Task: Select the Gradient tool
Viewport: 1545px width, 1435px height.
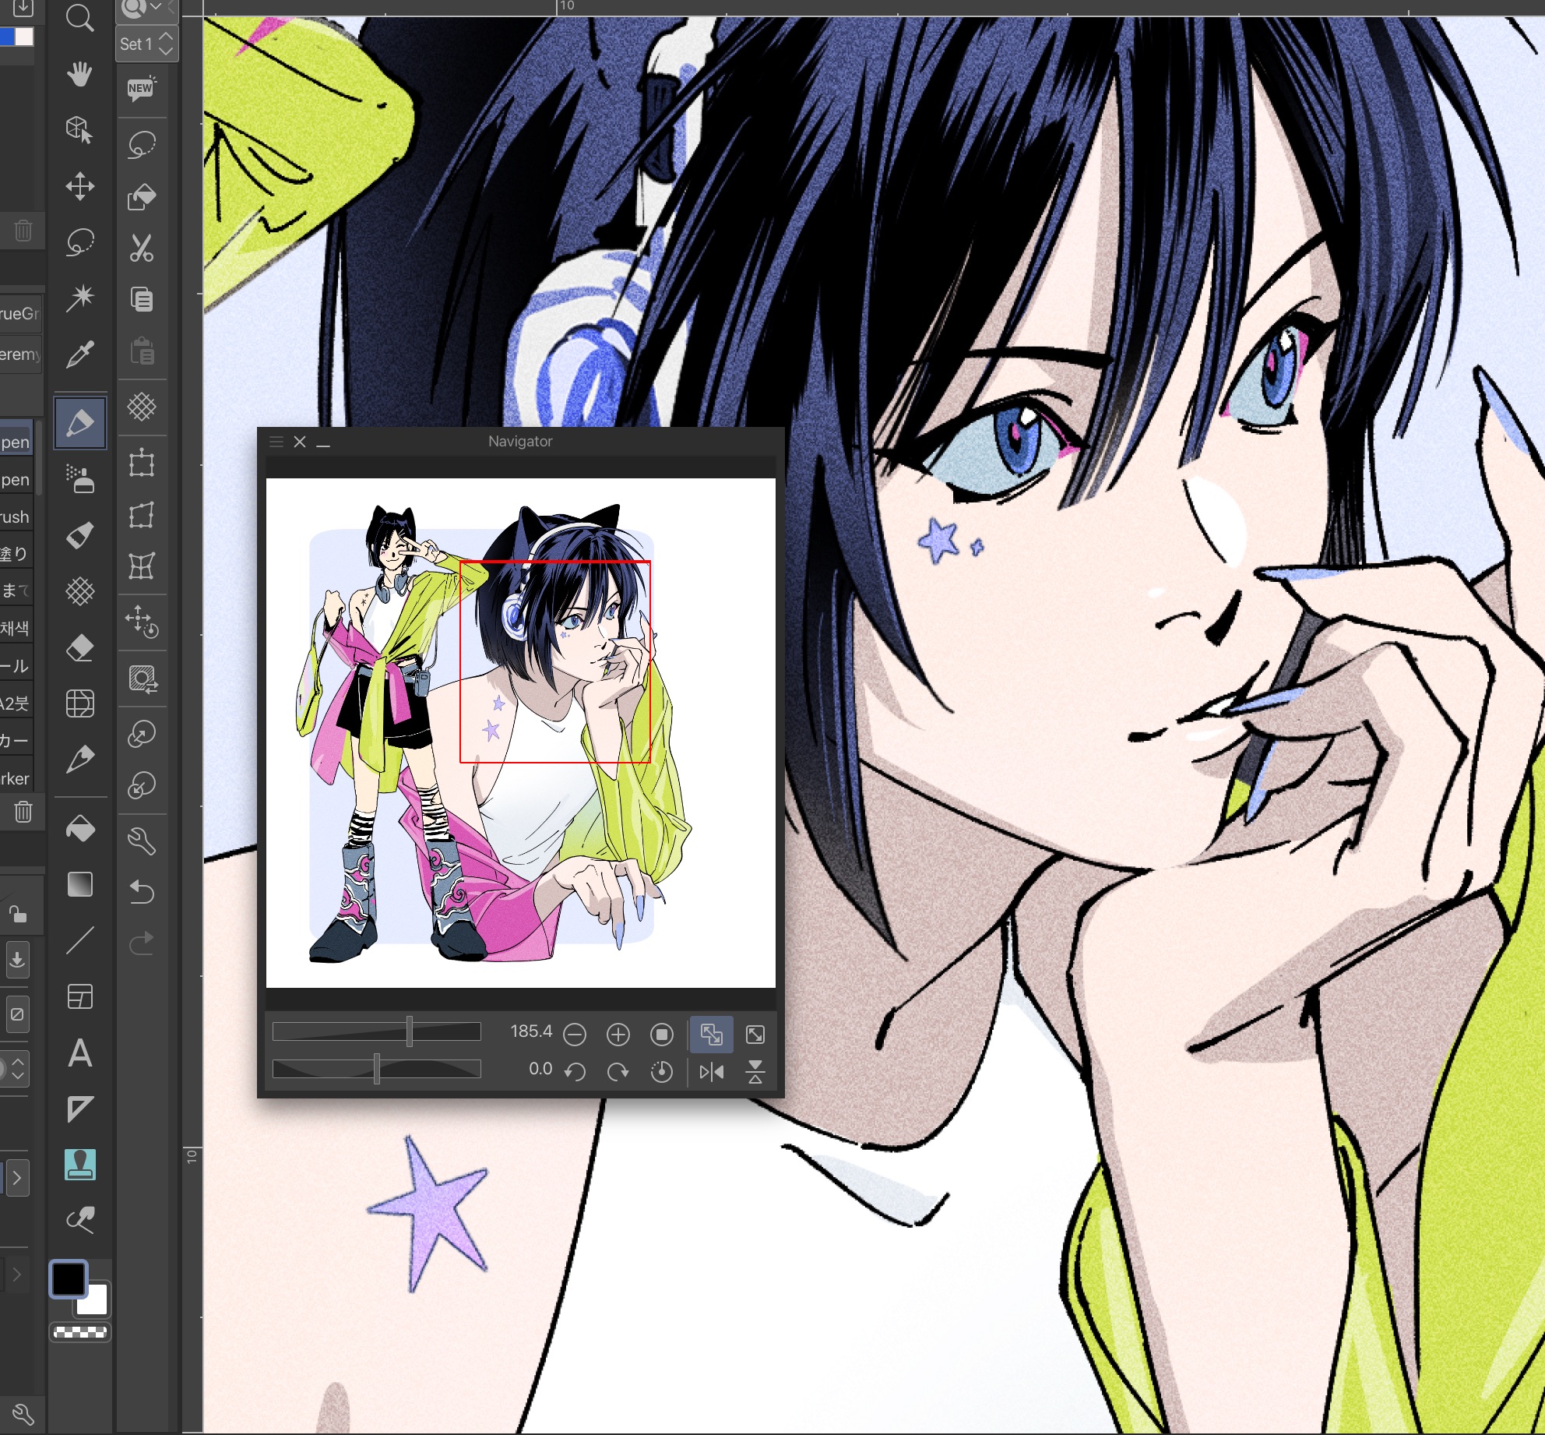Action: [80, 884]
